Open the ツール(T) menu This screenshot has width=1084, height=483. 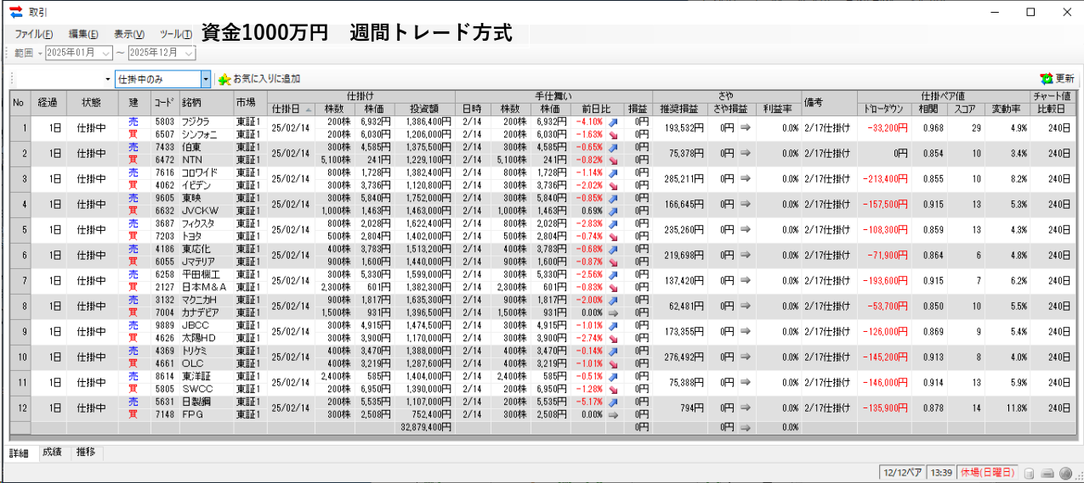click(174, 34)
